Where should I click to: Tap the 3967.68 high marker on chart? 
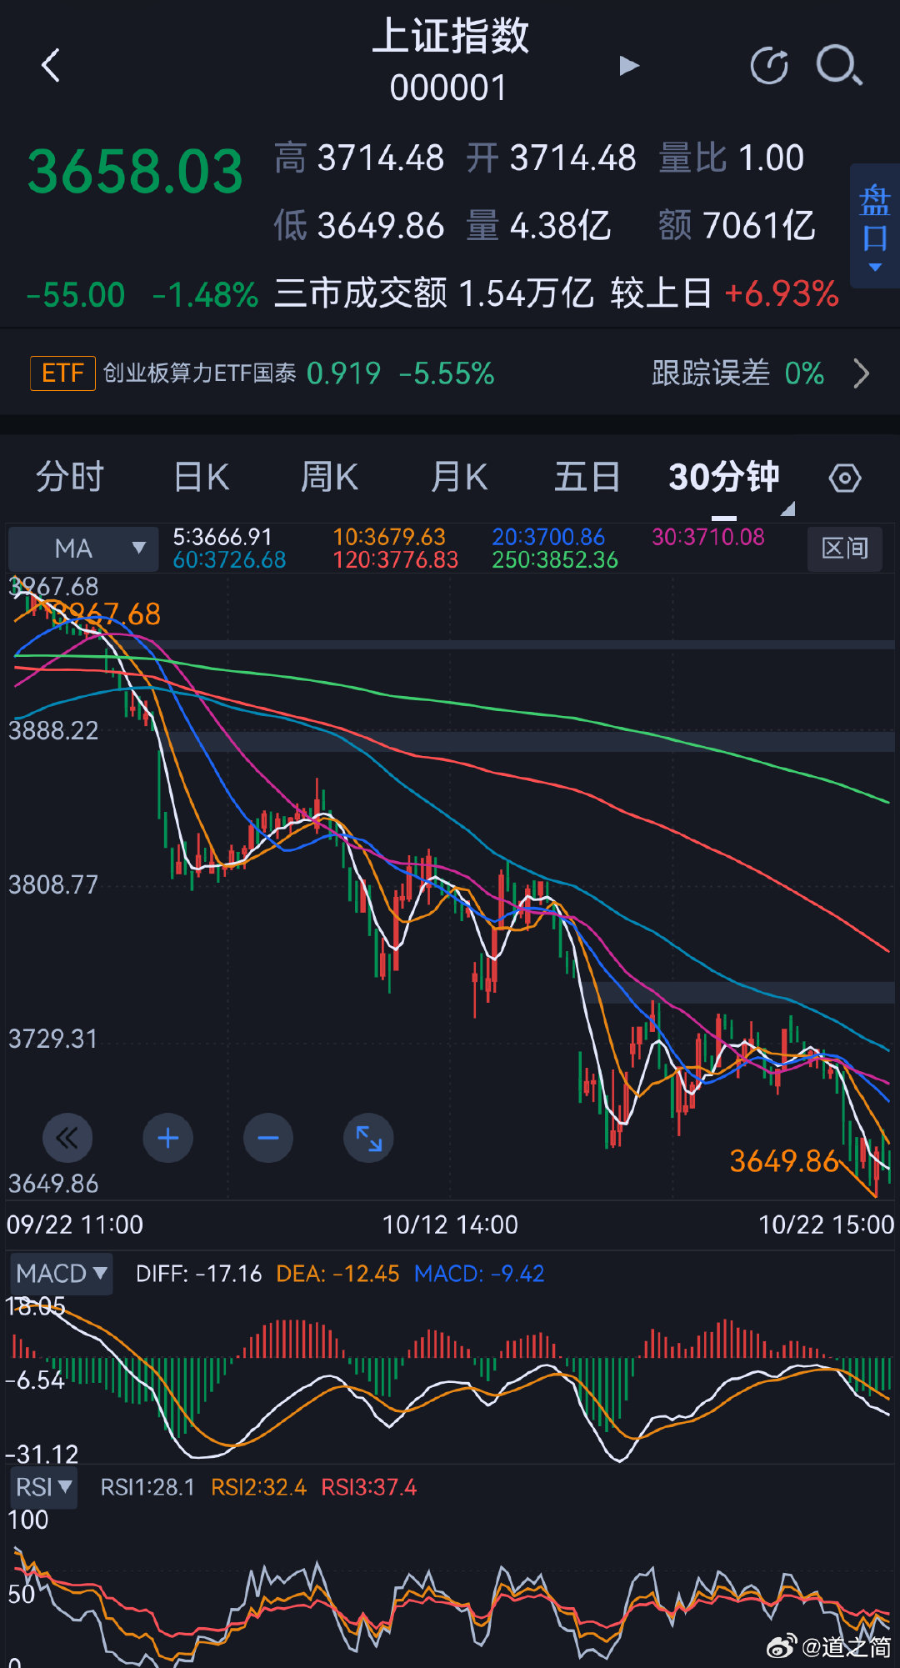point(106,614)
